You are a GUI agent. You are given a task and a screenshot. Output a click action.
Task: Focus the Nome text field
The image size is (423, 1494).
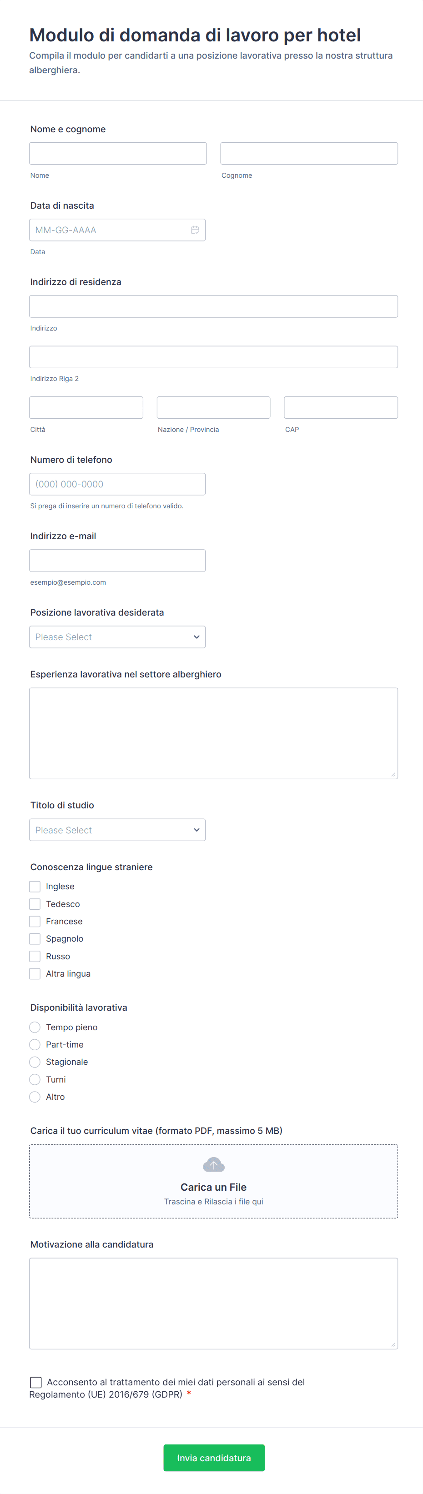(118, 154)
